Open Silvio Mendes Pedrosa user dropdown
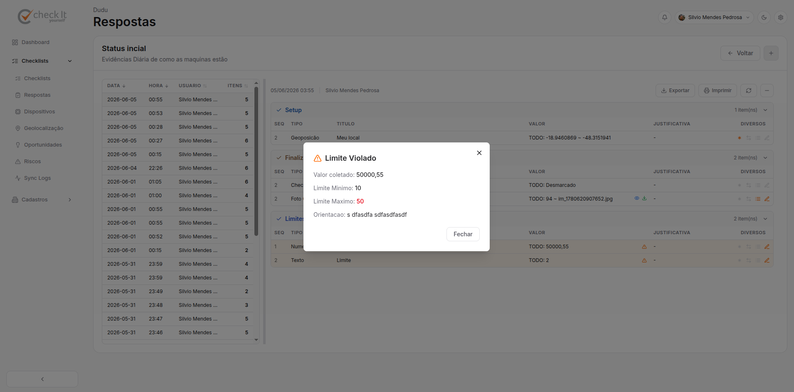The height and width of the screenshot is (392, 794). (714, 17)
